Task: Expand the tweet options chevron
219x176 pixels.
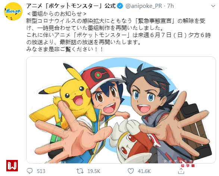Action: click(x=213, y=6)
